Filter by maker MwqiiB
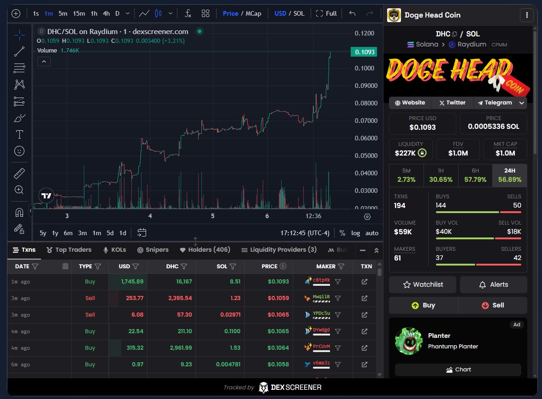The width and height of the screenshot is (542, 399). click(338, 298)
